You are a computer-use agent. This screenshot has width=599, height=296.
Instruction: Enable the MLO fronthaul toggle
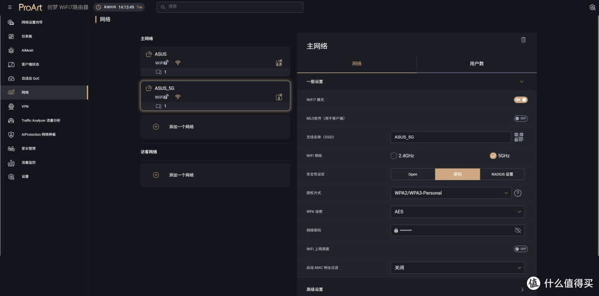point(521,119)
